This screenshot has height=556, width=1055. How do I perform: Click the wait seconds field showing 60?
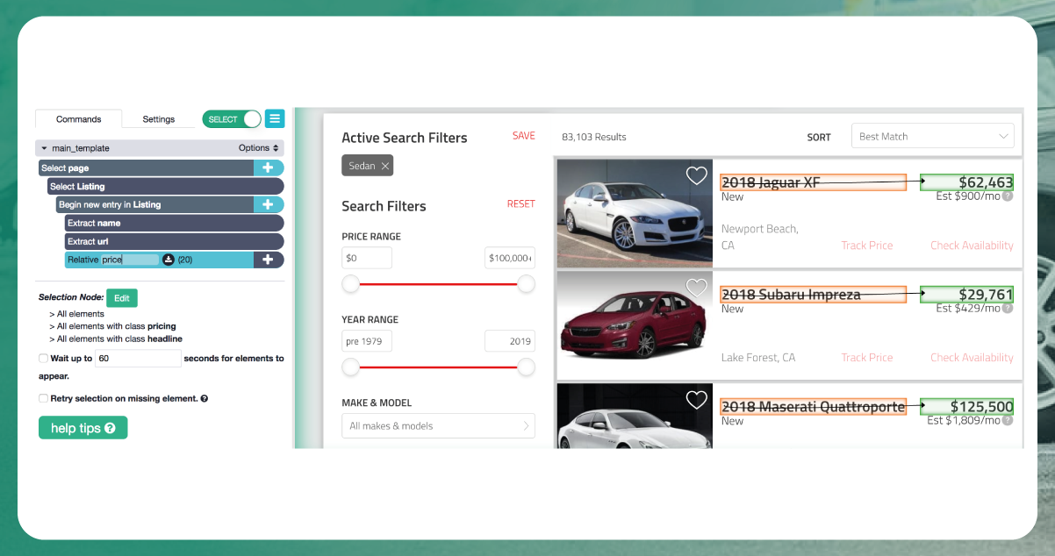pos(138,358)
